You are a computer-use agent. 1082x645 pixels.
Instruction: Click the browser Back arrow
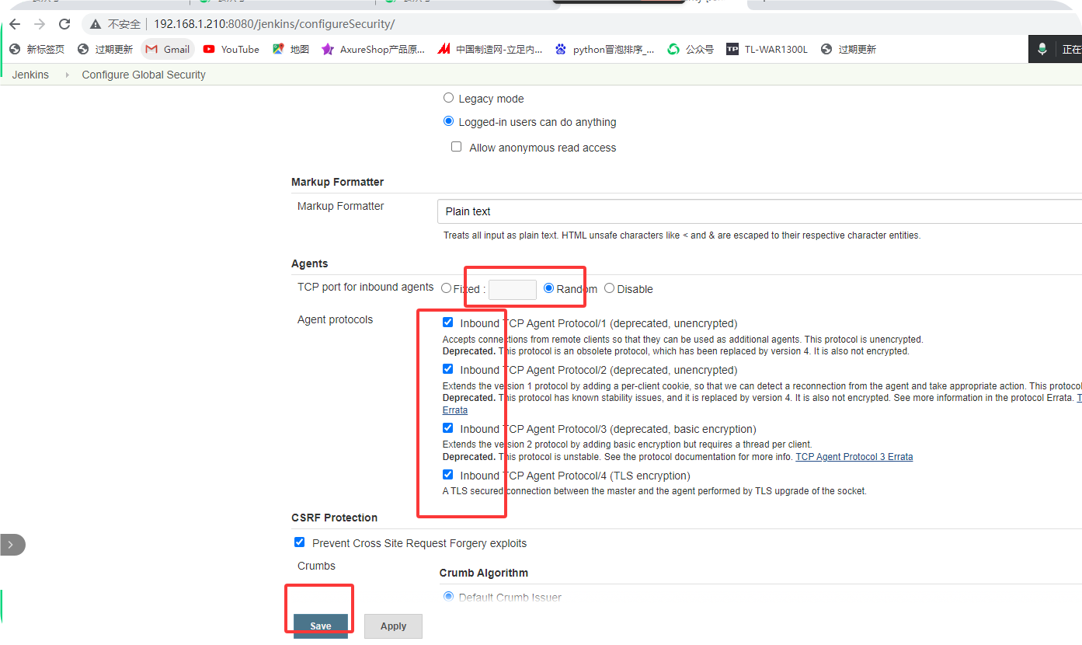click(x=15, y=24)
